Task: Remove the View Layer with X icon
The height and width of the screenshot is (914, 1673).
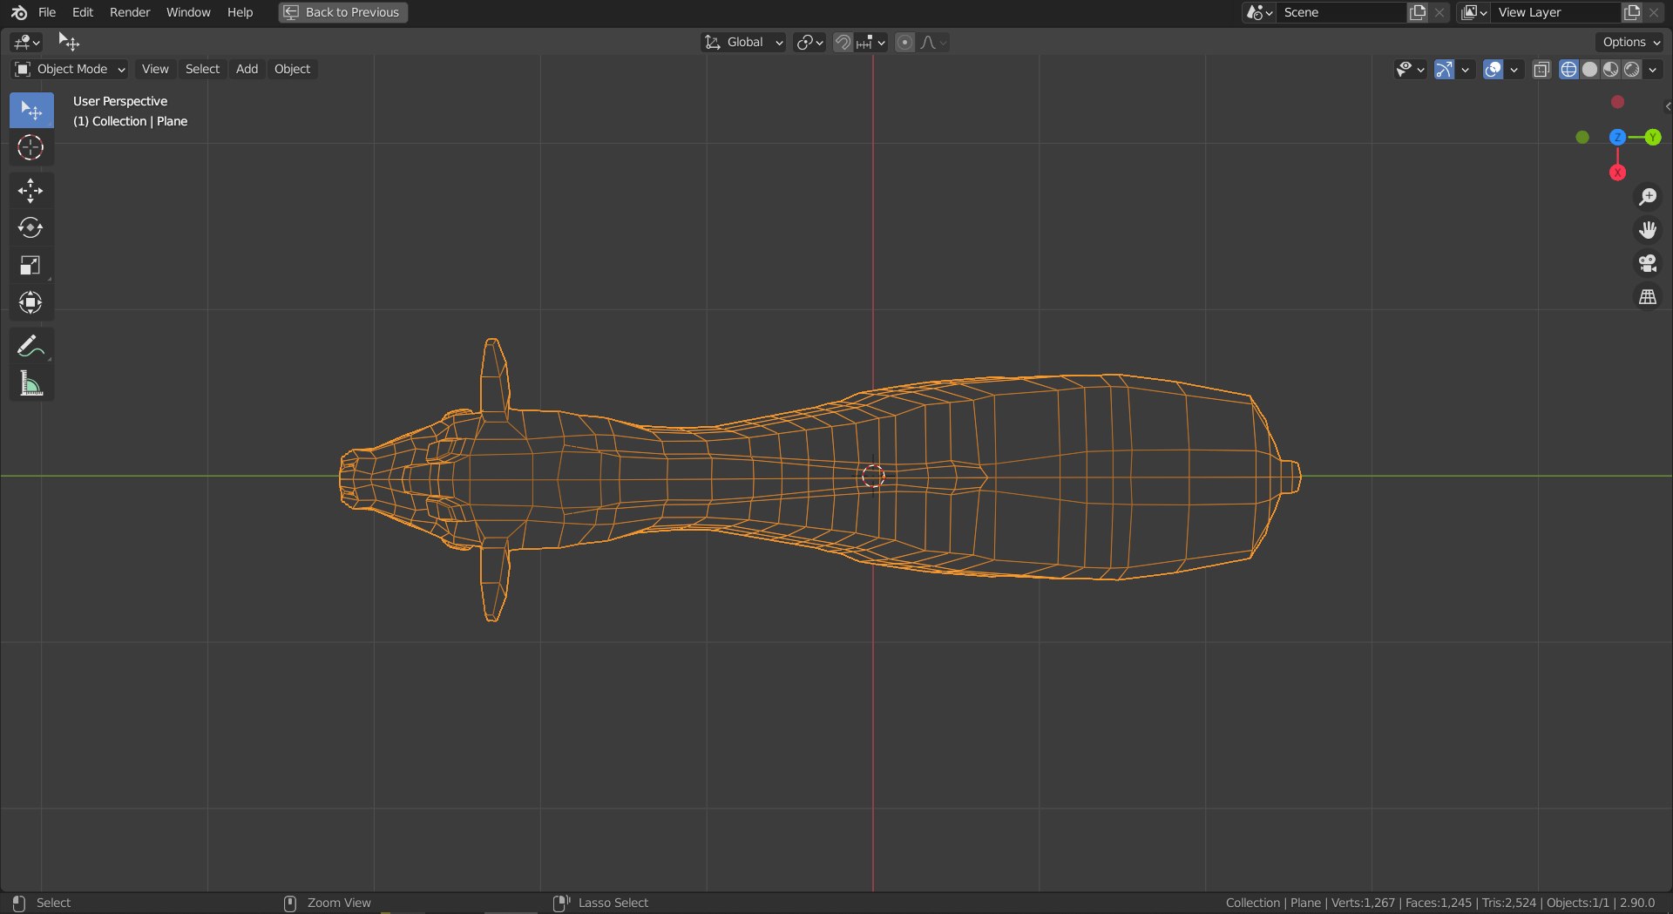Action: 1654,12
